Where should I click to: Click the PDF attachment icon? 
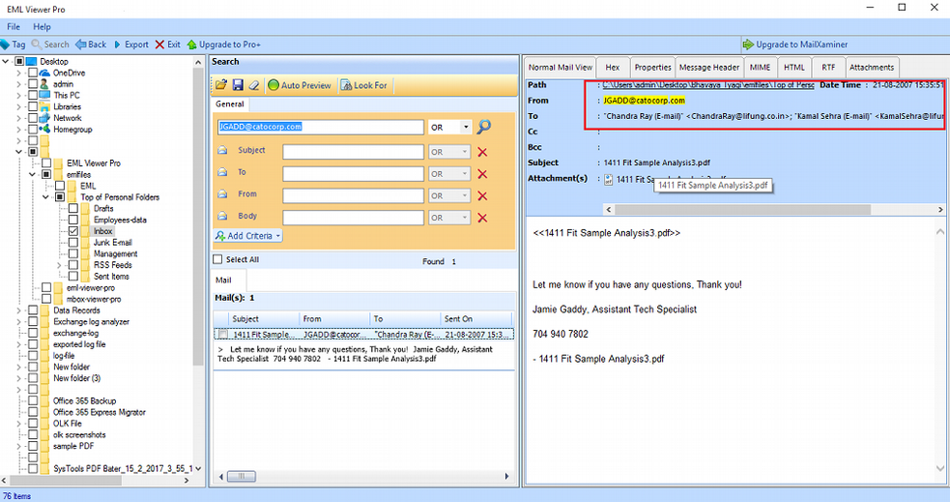pyautogui.click(x=608, y=180)
